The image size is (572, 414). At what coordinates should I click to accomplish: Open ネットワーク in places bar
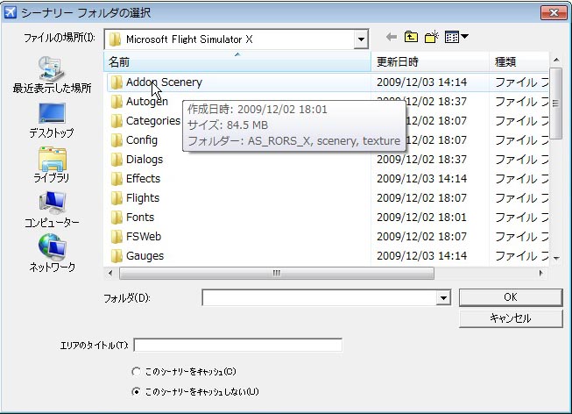tap(52, 253)
